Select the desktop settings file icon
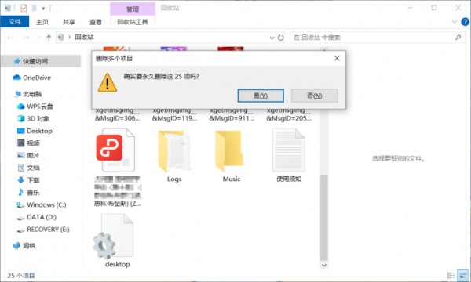This screenshot has height=282, width=471. (114, 236)
